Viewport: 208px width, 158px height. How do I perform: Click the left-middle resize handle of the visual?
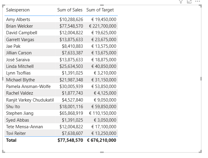(3, 79)
